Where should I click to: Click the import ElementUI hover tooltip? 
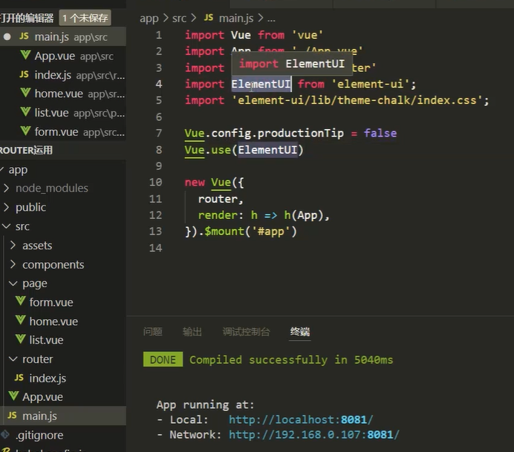tap(292, 64)
